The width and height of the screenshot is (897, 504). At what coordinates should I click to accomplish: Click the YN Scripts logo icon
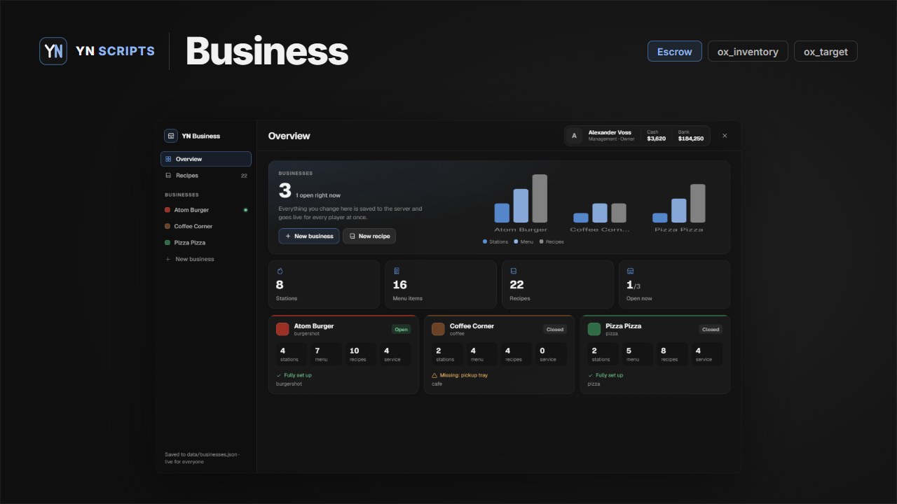tap(53, 51)
